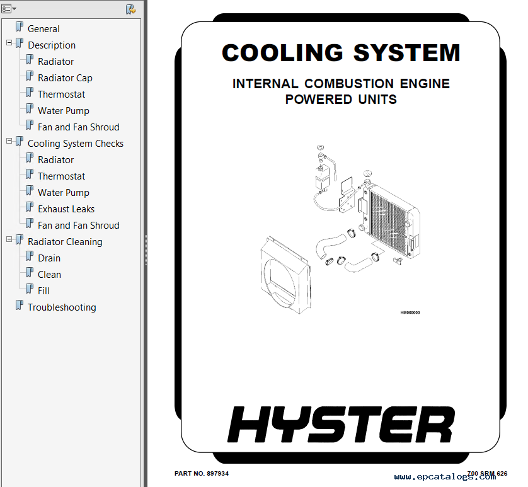Screen dimensions: 528x487
Task: Select the Cooling System Checks bookmark label
Action: tap(76, 144)
